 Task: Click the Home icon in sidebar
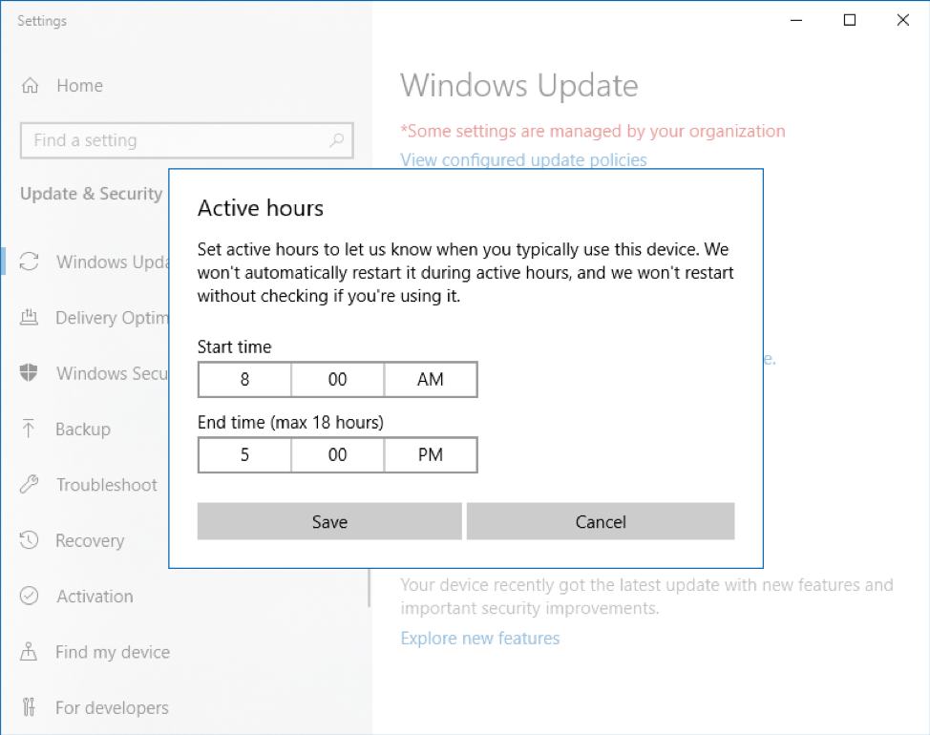point(30,86)
